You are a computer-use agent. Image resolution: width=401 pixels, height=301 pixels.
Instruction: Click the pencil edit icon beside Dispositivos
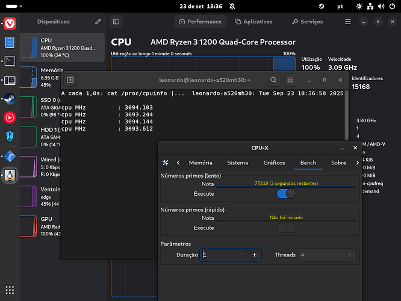click(98, 22)
